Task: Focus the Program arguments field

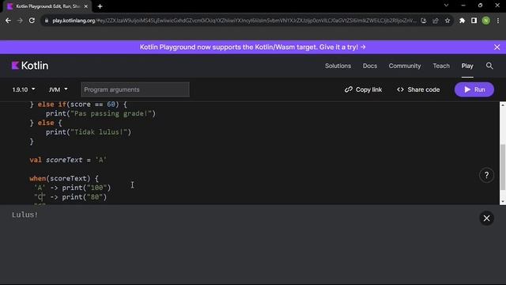Action: coord(135,89)
